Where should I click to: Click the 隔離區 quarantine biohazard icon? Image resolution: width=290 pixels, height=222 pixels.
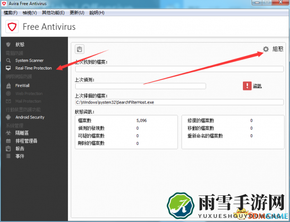pos(8,133)
